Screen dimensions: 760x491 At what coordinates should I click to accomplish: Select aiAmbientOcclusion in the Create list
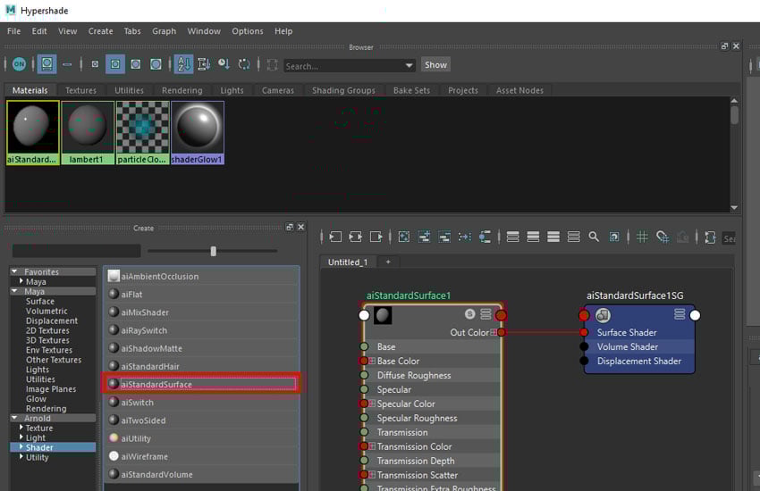[159, 277]
